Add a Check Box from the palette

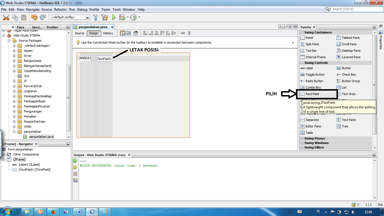point(349,75)
